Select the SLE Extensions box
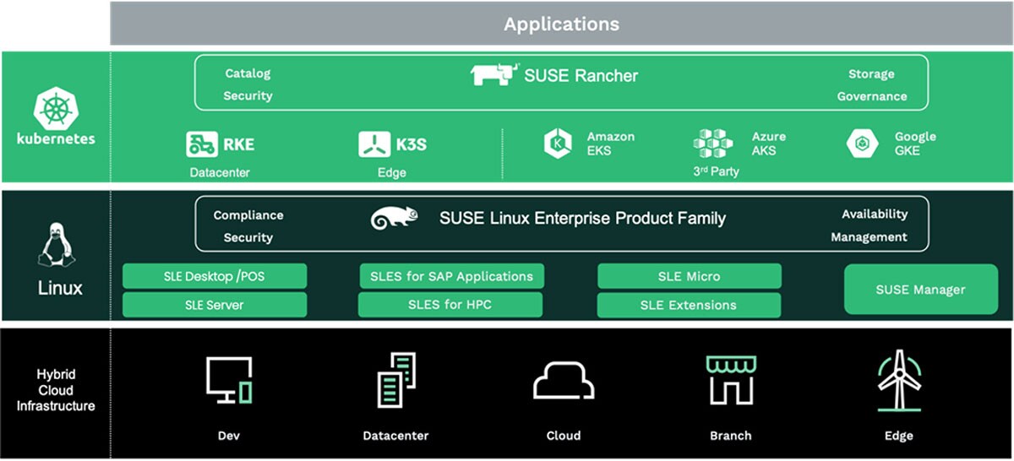 coord(690,305)
